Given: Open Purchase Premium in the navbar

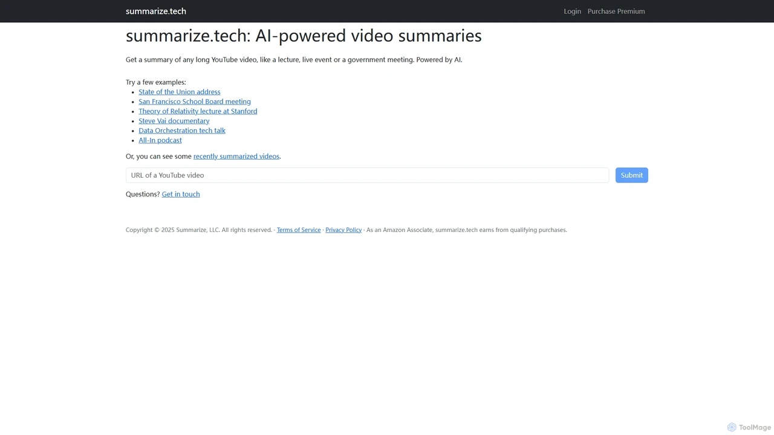Looking at the screenshot, I should 616,11.
